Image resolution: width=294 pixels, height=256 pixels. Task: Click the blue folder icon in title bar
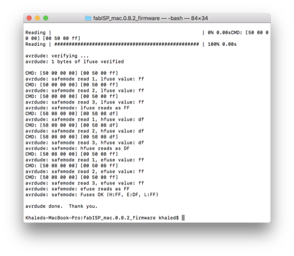tap(88, 18)
